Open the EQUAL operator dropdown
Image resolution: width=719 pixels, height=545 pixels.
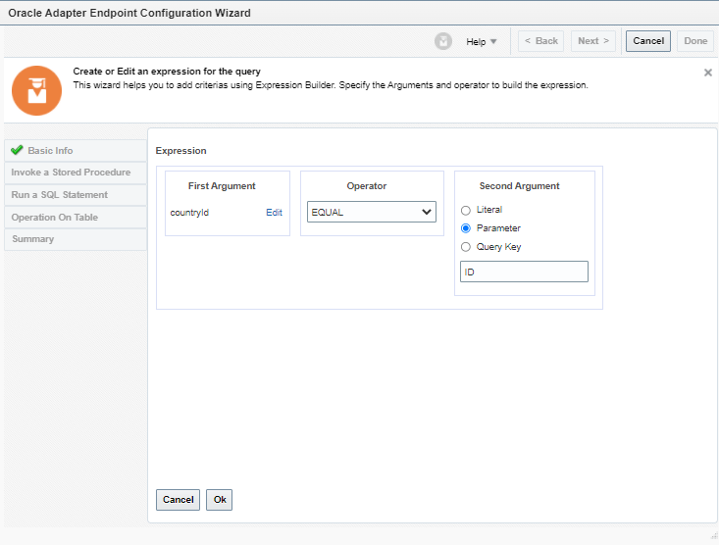point(371,212)
